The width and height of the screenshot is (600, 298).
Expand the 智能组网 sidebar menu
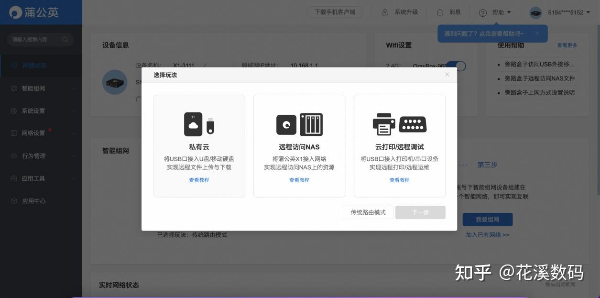[x=74, y=88]
